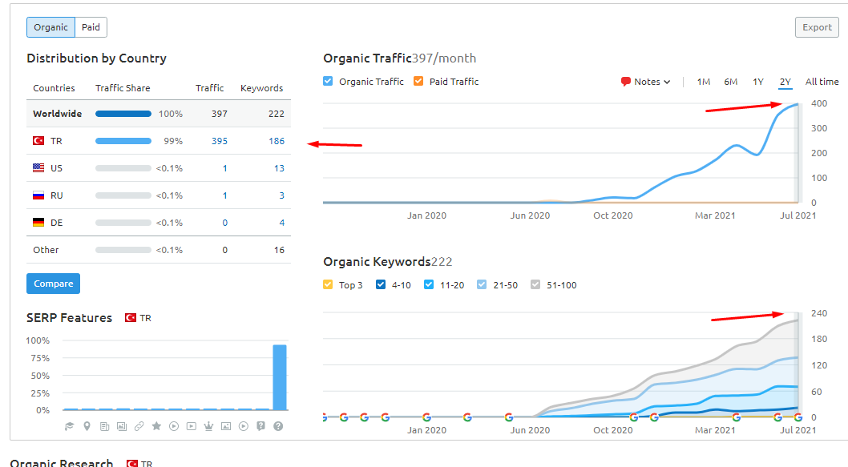Image resolution: width=848 pixels, height=467 pixels.
Task: Toggle the Paid Traffic checkbox
Action: pyautogui.click(x=418, y=81)
